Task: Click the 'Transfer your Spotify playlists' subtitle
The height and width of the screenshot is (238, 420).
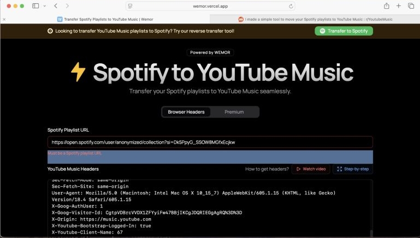Action: point(210,91)
